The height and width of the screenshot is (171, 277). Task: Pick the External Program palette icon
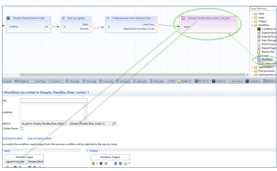(259, 36)
